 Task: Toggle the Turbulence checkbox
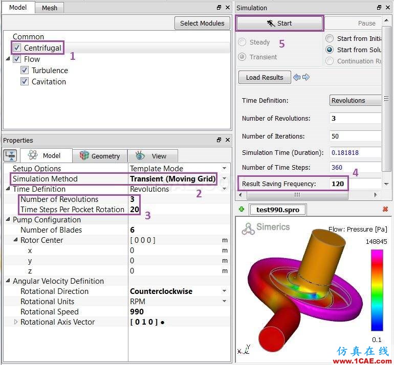pos(25,70)
